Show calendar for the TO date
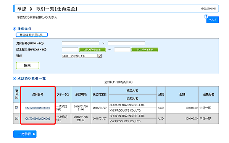The height and width of the screenshot is (143, 229). tap(145, 50)
